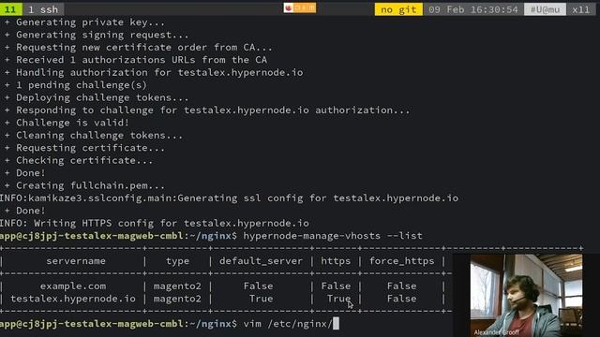This screenshot has height=337, width=600.
Task: Click the 'Challenge is valid!' line
Action: (x=67, y=123)
